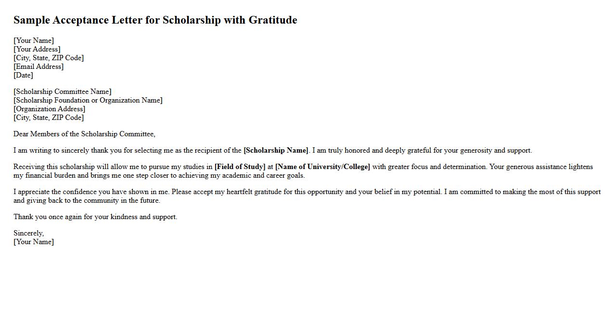Image resolution: width=615 pixels, height=313 pixels.
Task: Click the bold [Name of University/College] placeholder
Action: pyautogui.click(x=322, y=167)
